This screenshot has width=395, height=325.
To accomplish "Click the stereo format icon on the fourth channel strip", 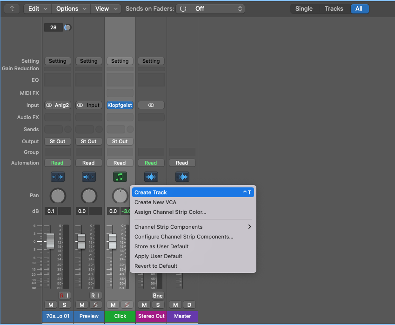I will pyautogui.click(x=151, y=105).
